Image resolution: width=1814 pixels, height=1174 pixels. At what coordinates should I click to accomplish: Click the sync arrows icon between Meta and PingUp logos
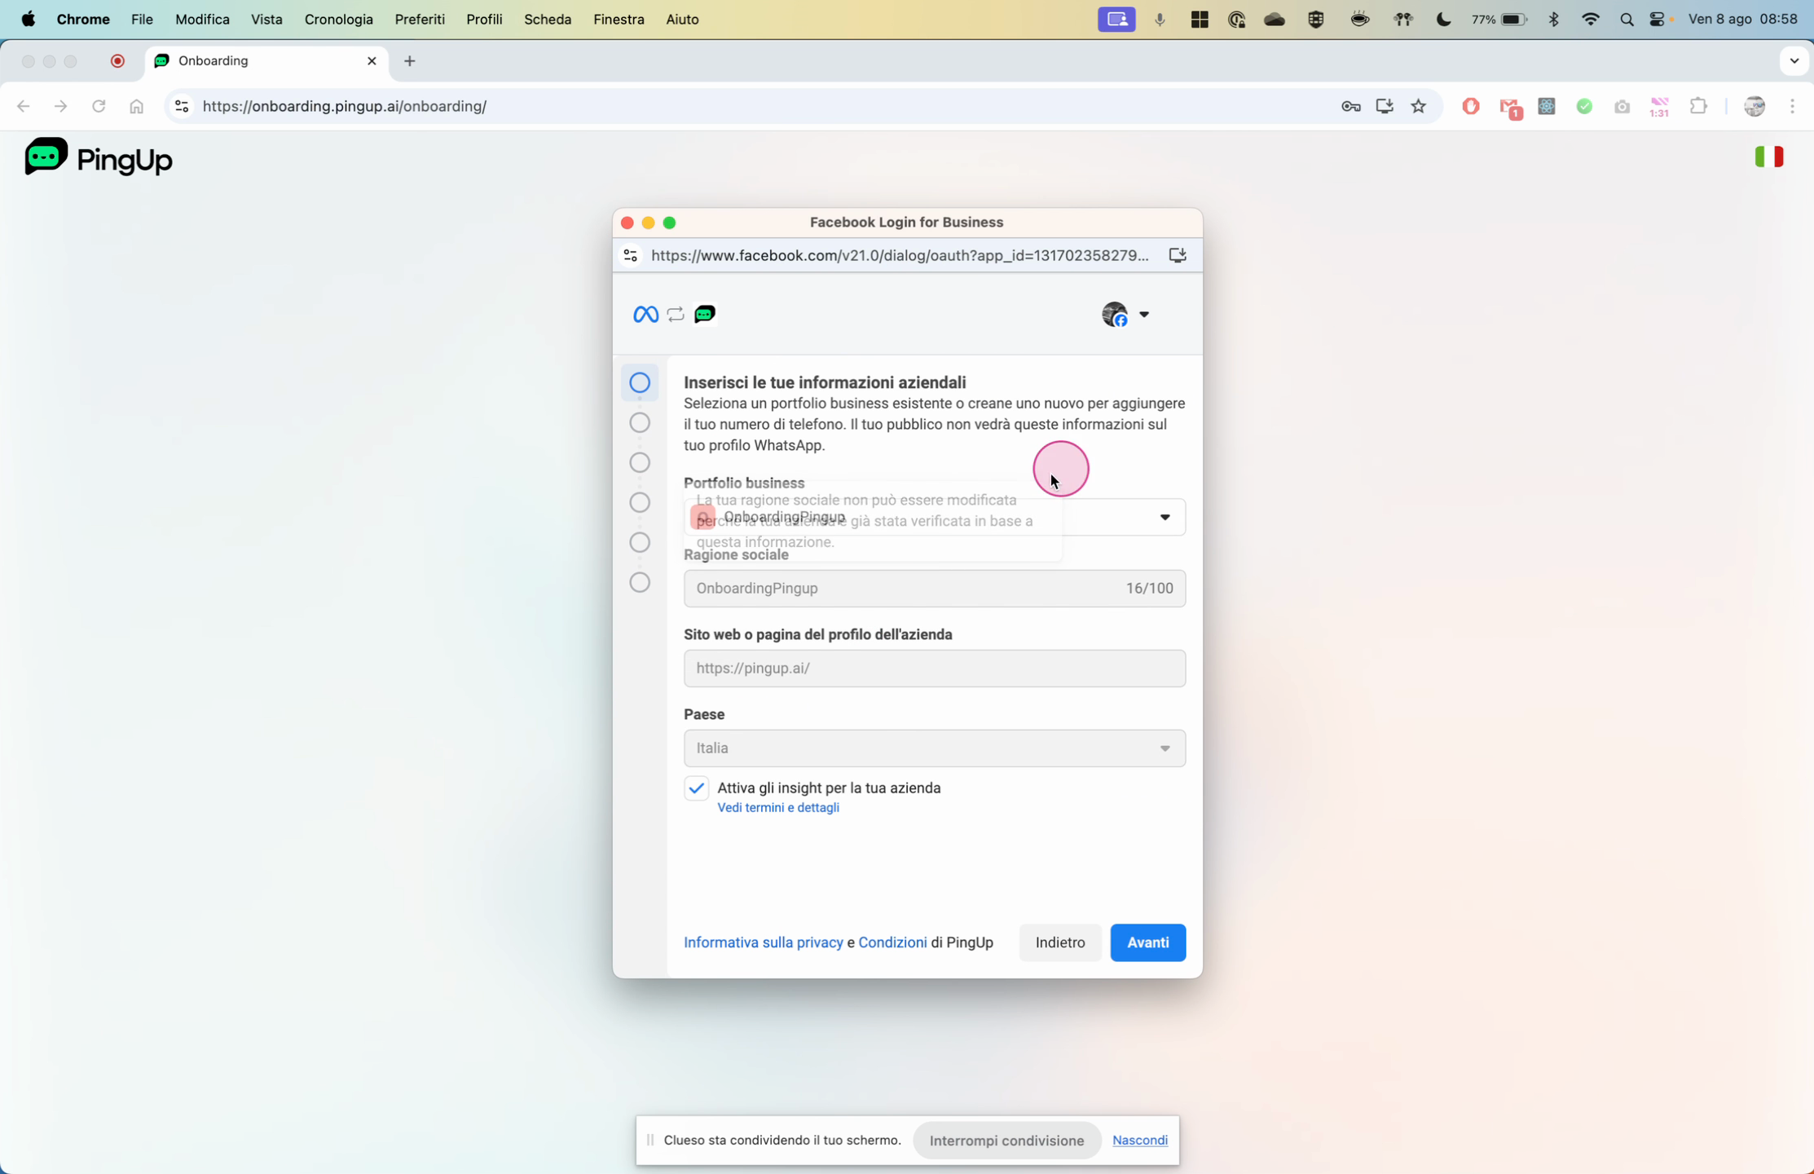pyautogui.click(x=676, y=314)
